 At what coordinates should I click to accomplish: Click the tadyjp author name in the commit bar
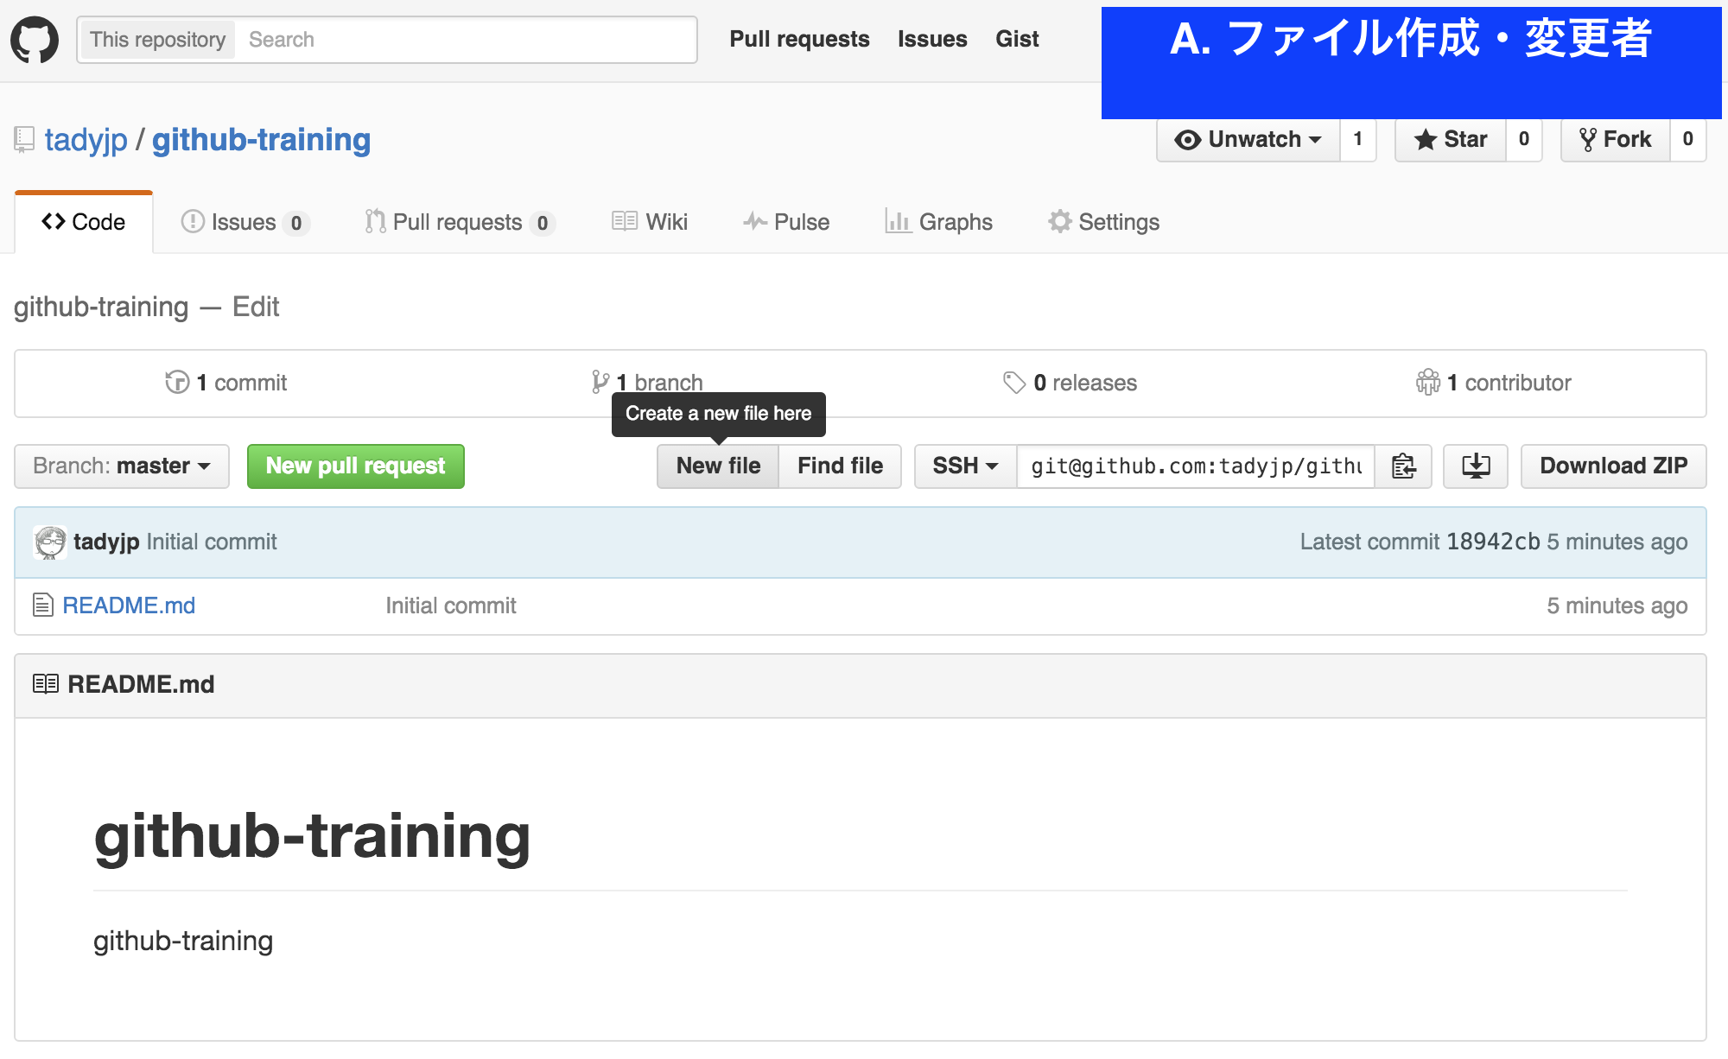pyautogui.click(x=106, y=542)
